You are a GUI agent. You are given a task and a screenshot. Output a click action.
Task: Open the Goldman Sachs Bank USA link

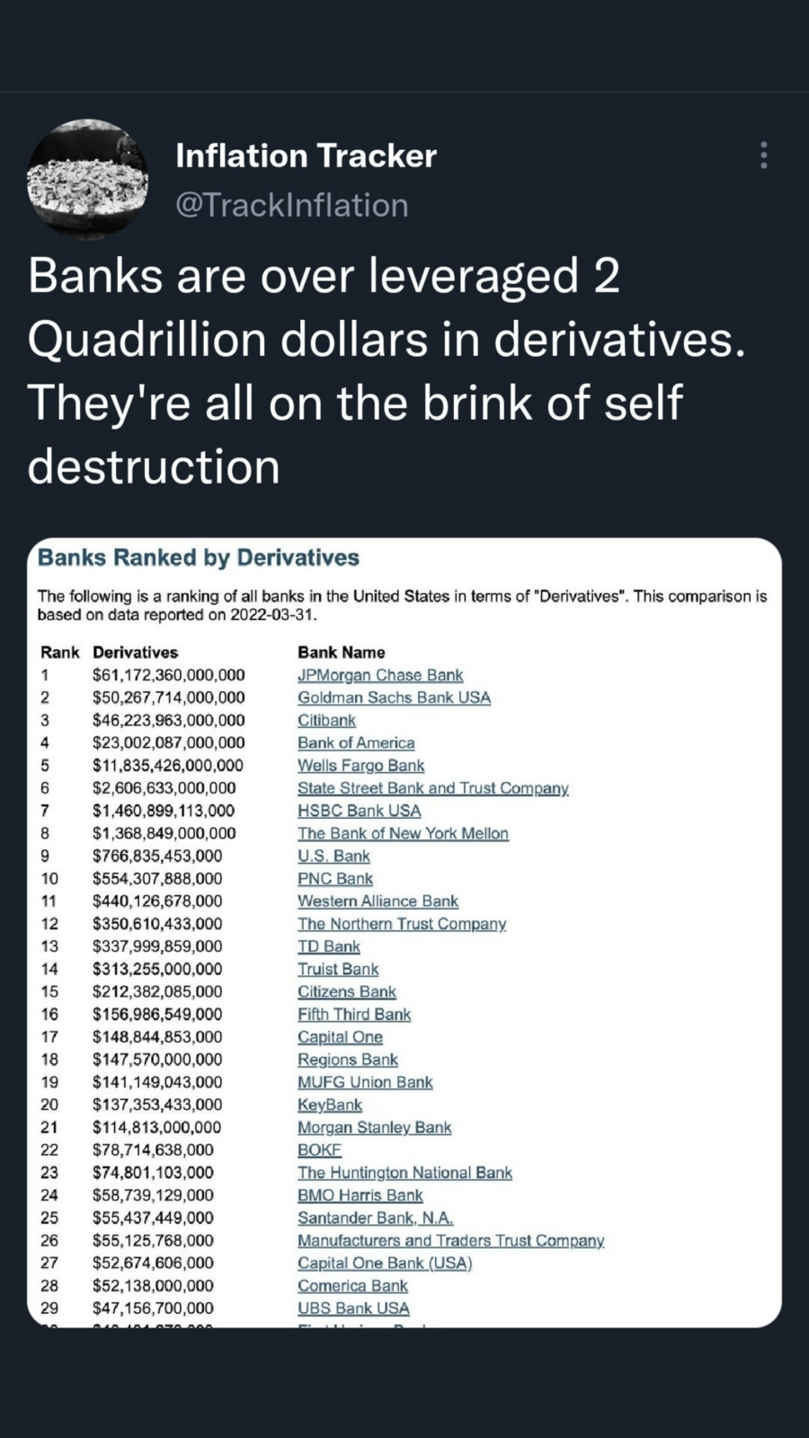(394, 697)
